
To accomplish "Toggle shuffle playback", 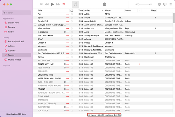I will click(41, 4).
